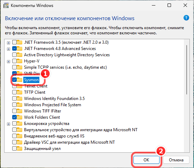
Task: Click folder icon beside Внедряемое веб-ядро служб IIS
Action: (x=20, y=136)
